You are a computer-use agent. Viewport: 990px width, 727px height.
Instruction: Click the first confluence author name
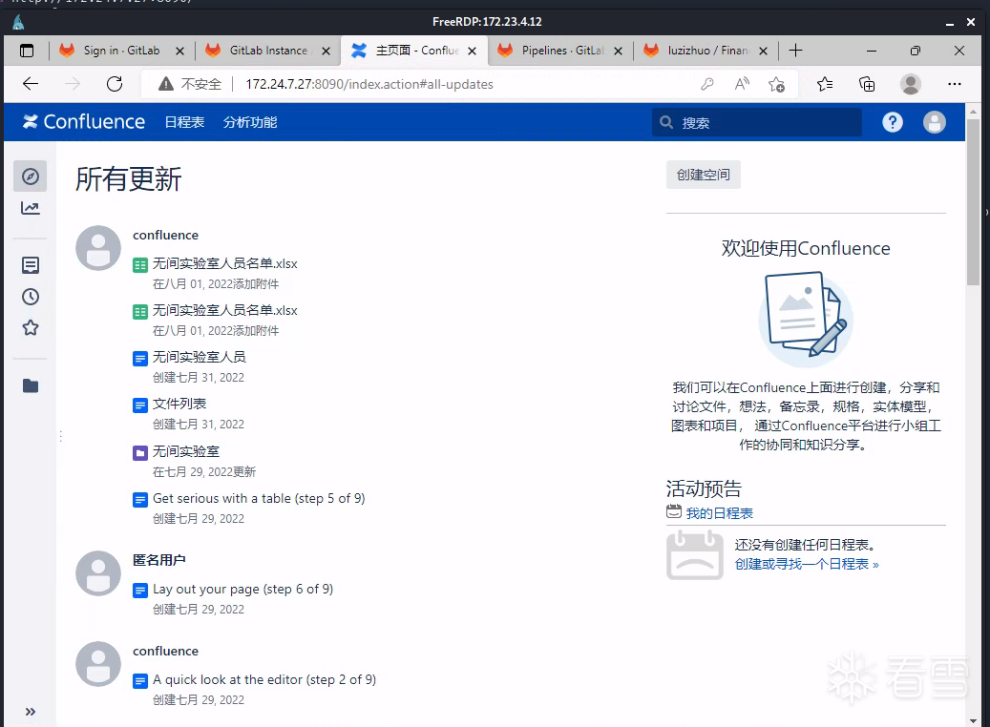click(165, 235)
